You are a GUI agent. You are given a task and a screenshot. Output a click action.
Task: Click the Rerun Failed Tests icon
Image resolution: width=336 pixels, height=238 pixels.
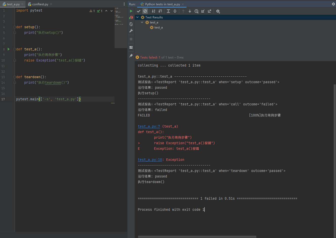pos(131,18)
